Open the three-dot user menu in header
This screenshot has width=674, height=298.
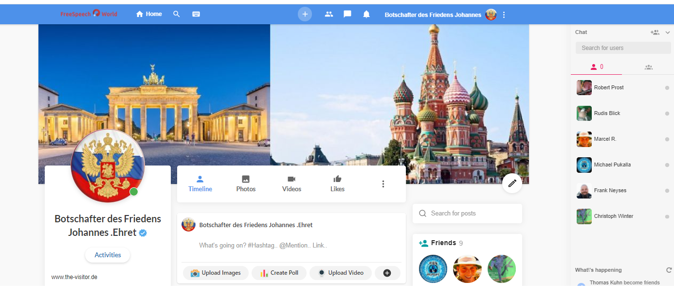tap(504, 15)
